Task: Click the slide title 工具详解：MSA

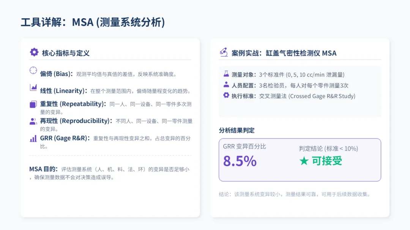Action: (93, 22)
